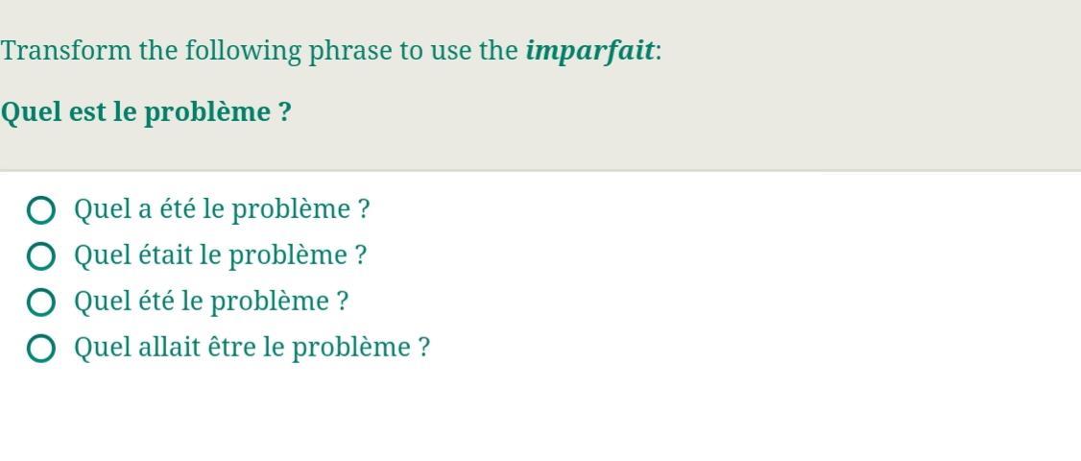The width and height of the screenshot is (1081, 461).
Task: Mark the radio button beside 'Quel été le problème ?'
Action: 40,303
